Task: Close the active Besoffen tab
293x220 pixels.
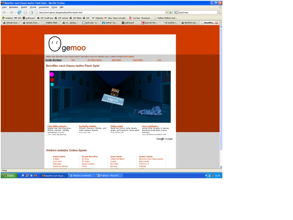Action: coord(216,23)
